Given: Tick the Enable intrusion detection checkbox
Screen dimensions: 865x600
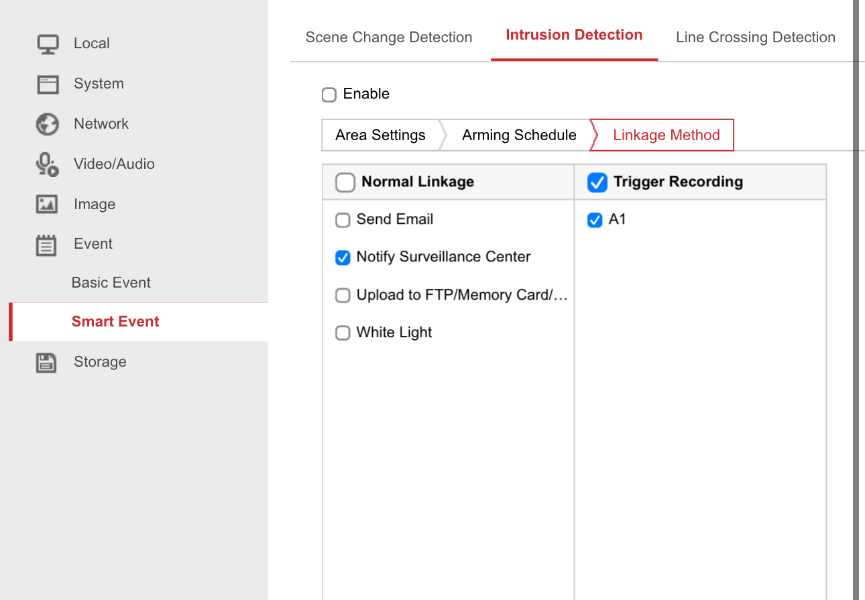Looking at the screenshot, I should 329,95.
